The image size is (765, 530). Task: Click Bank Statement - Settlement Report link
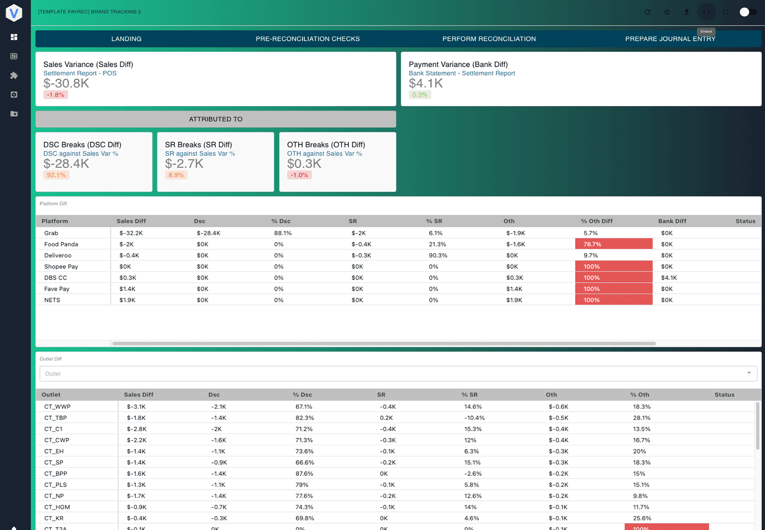coord(462,73)
